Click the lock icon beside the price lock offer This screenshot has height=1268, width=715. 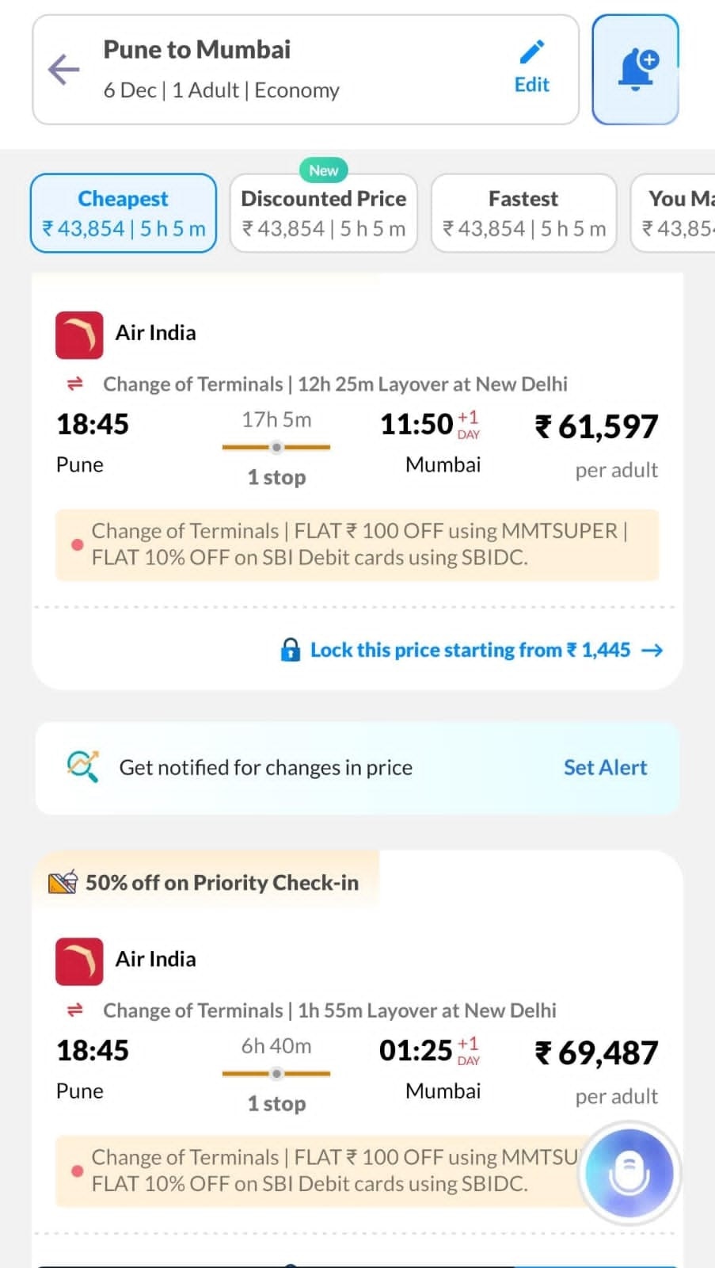point(290,649)
